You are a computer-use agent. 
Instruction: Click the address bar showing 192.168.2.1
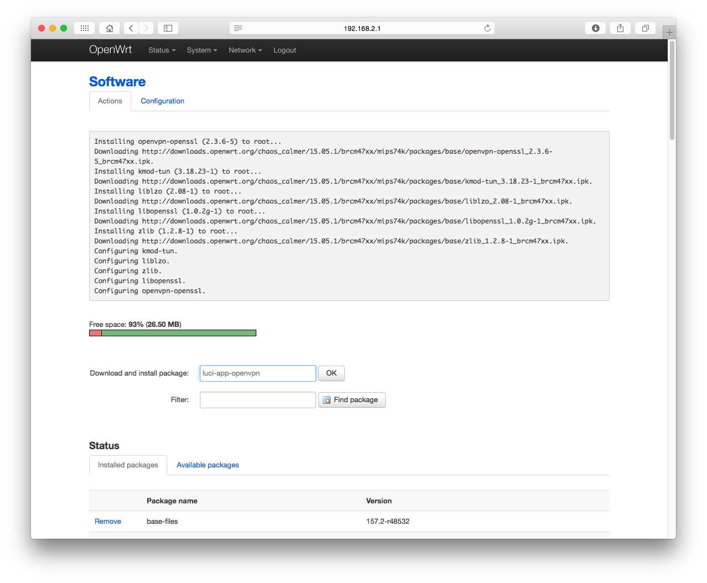coord(362,28)
